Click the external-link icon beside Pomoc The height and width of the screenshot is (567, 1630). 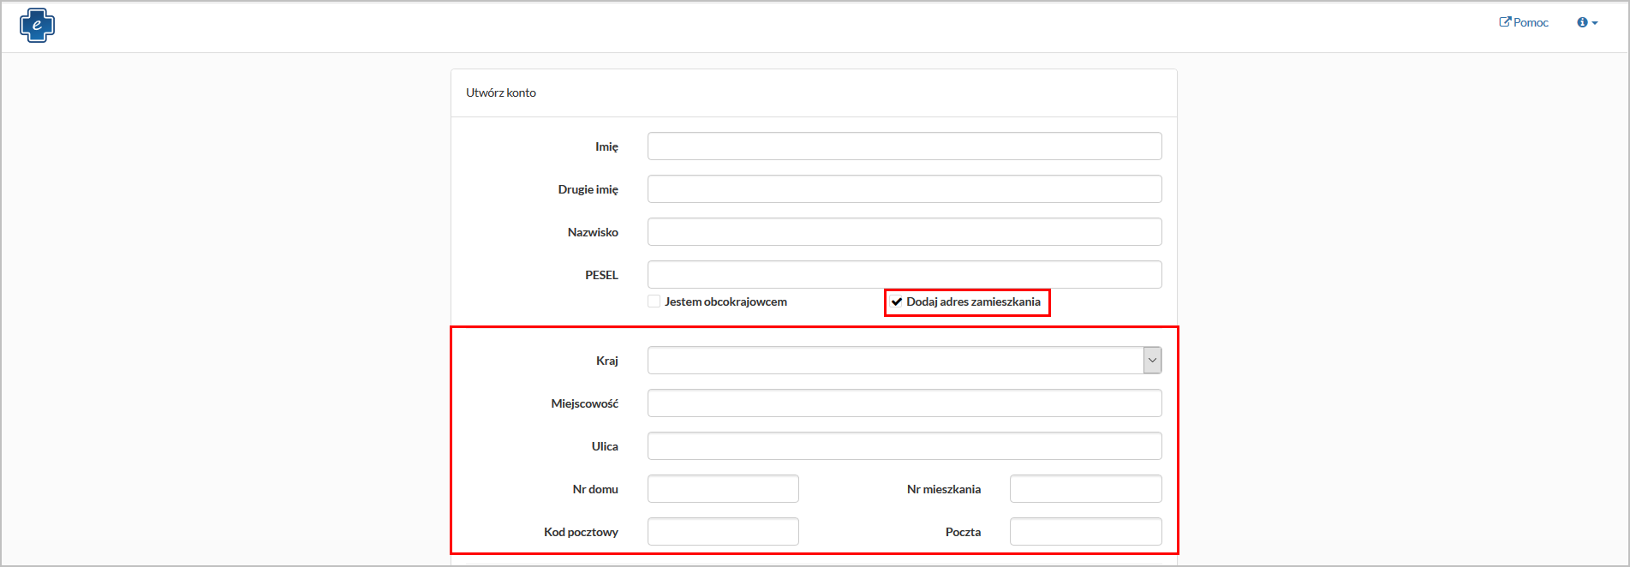coord(1504,22)
